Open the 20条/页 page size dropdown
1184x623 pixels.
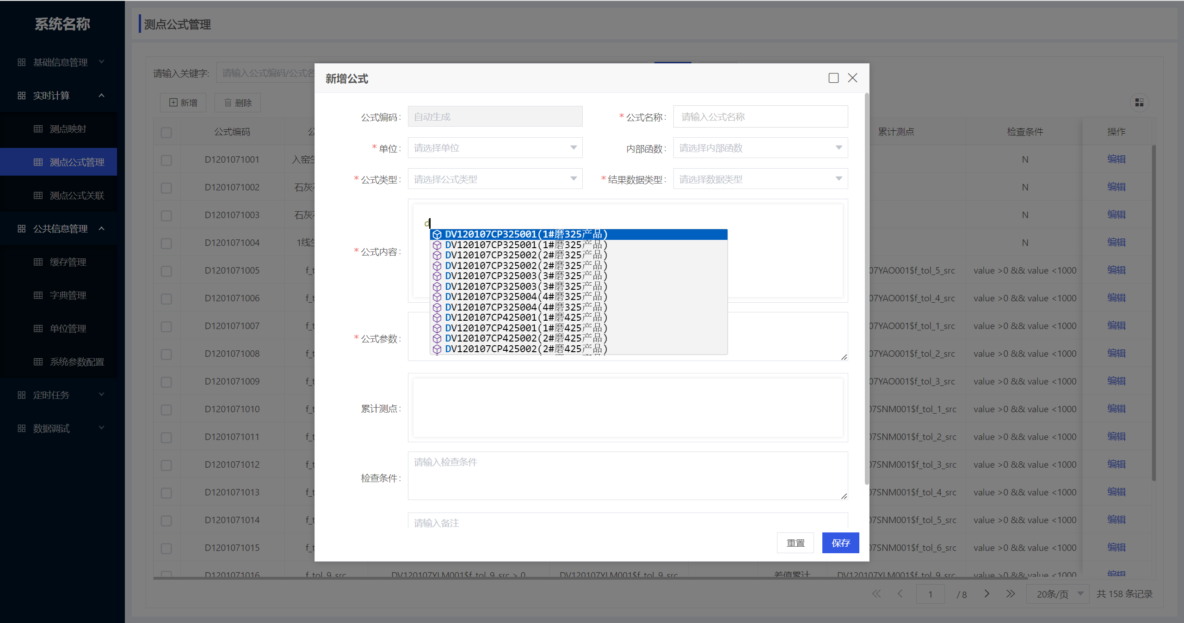point(1057,594)
